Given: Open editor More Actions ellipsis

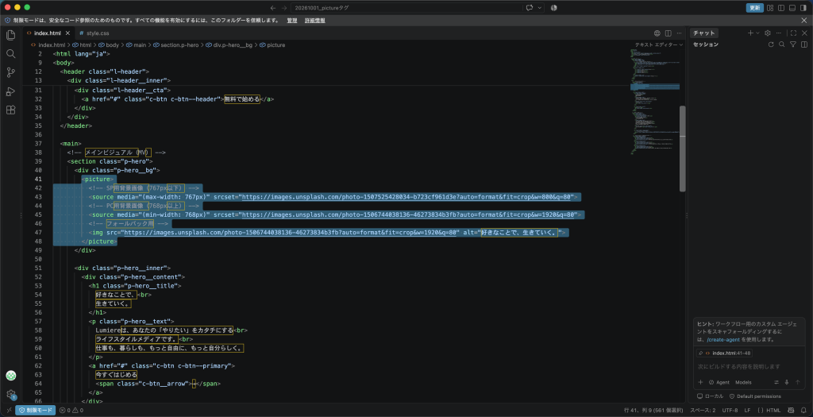Looking at the screenshot, I should point(680,33).
